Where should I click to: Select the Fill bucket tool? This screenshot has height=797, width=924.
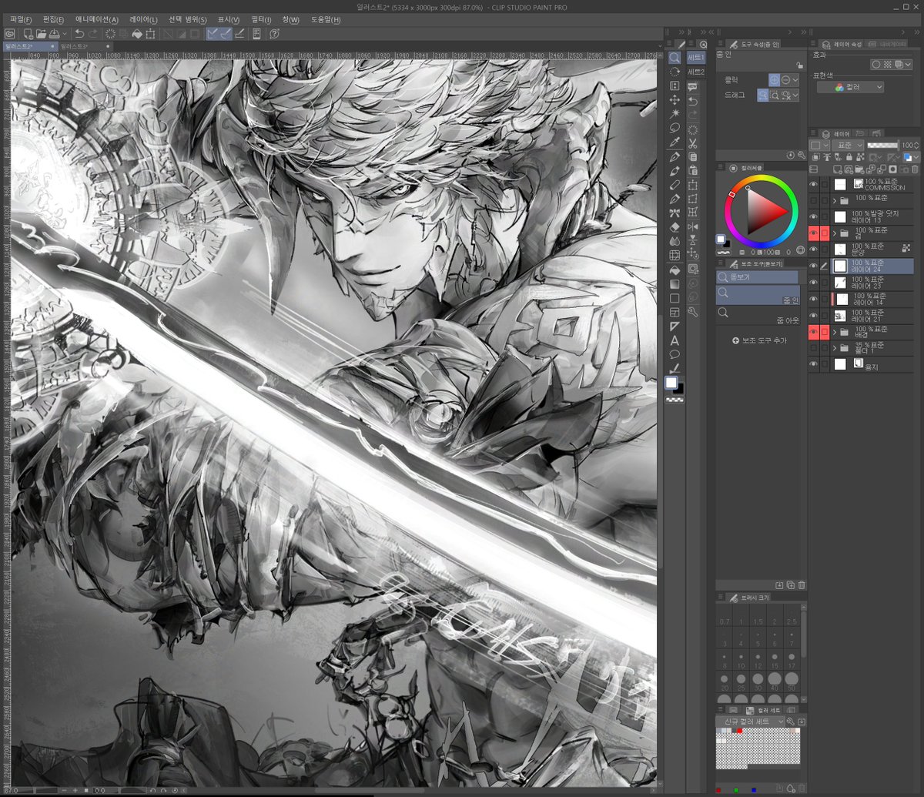click(675, 270)
